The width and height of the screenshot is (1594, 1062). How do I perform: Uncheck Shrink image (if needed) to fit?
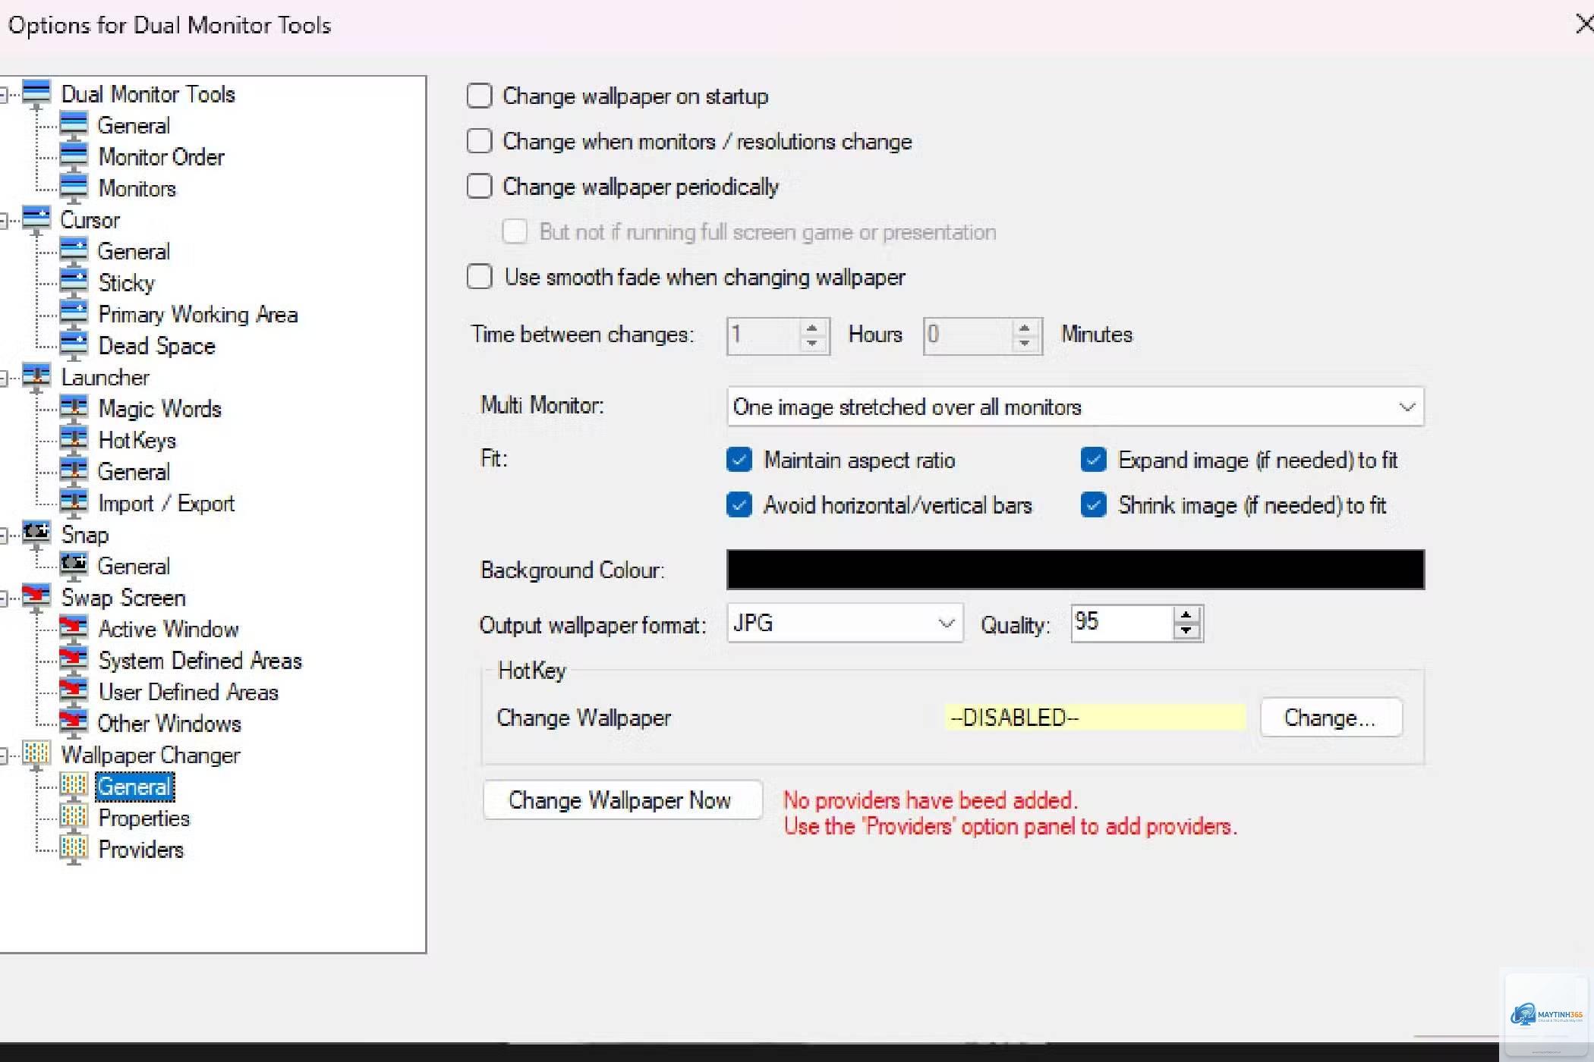click(x=1093, y=505)
